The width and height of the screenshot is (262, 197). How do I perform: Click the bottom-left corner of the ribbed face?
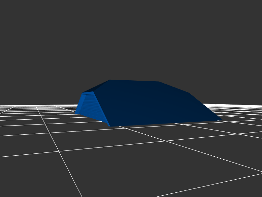pyautogui.click(x=75, y=113)
